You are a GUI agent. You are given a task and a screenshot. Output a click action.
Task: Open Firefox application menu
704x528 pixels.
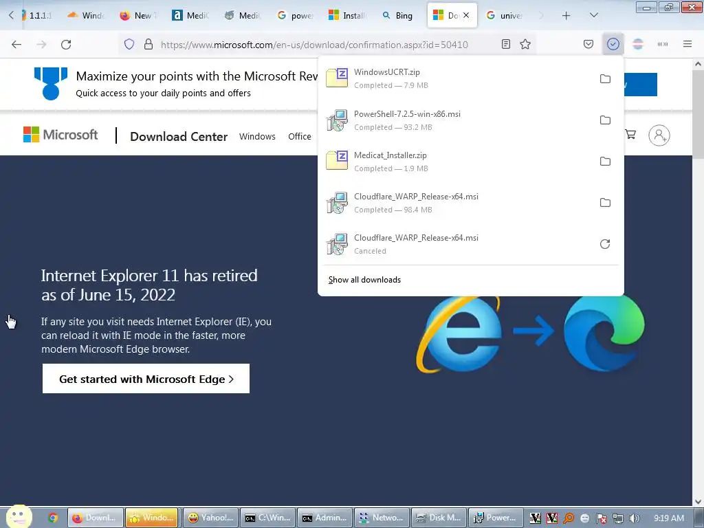(687, 44)
